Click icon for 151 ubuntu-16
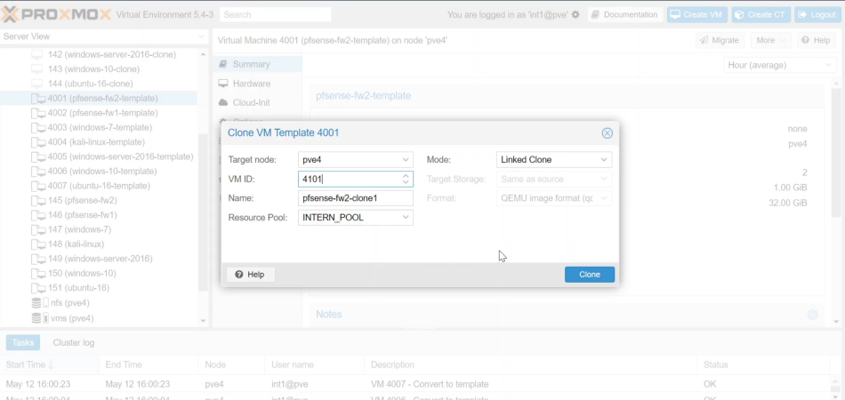The height and width of the screenshot is (400, 845). pyautogui.click(x=38, y=287)
